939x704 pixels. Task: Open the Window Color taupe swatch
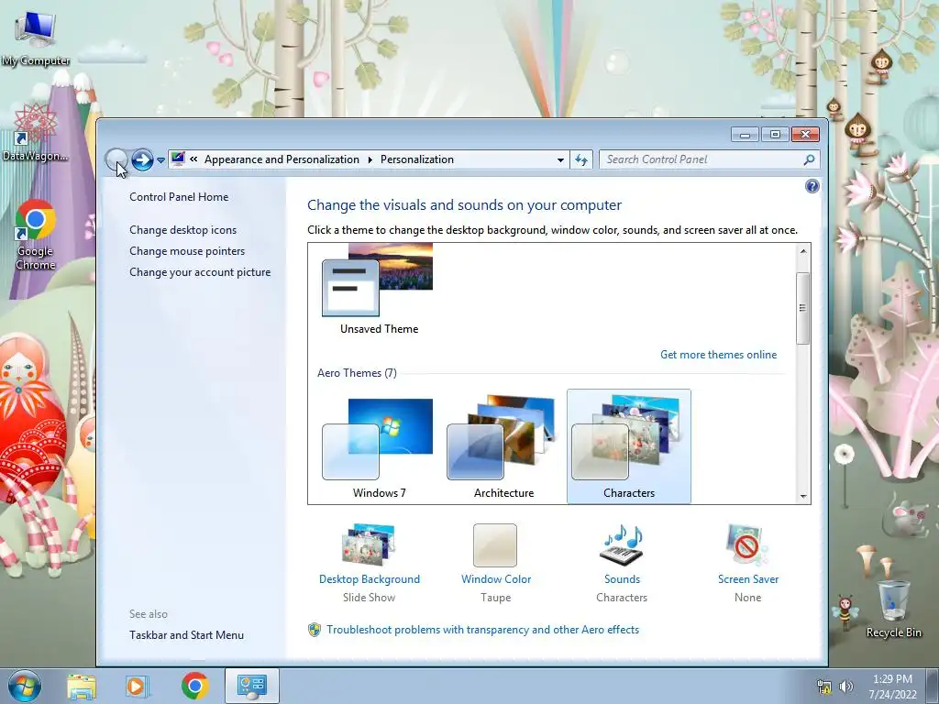point(495,544)
